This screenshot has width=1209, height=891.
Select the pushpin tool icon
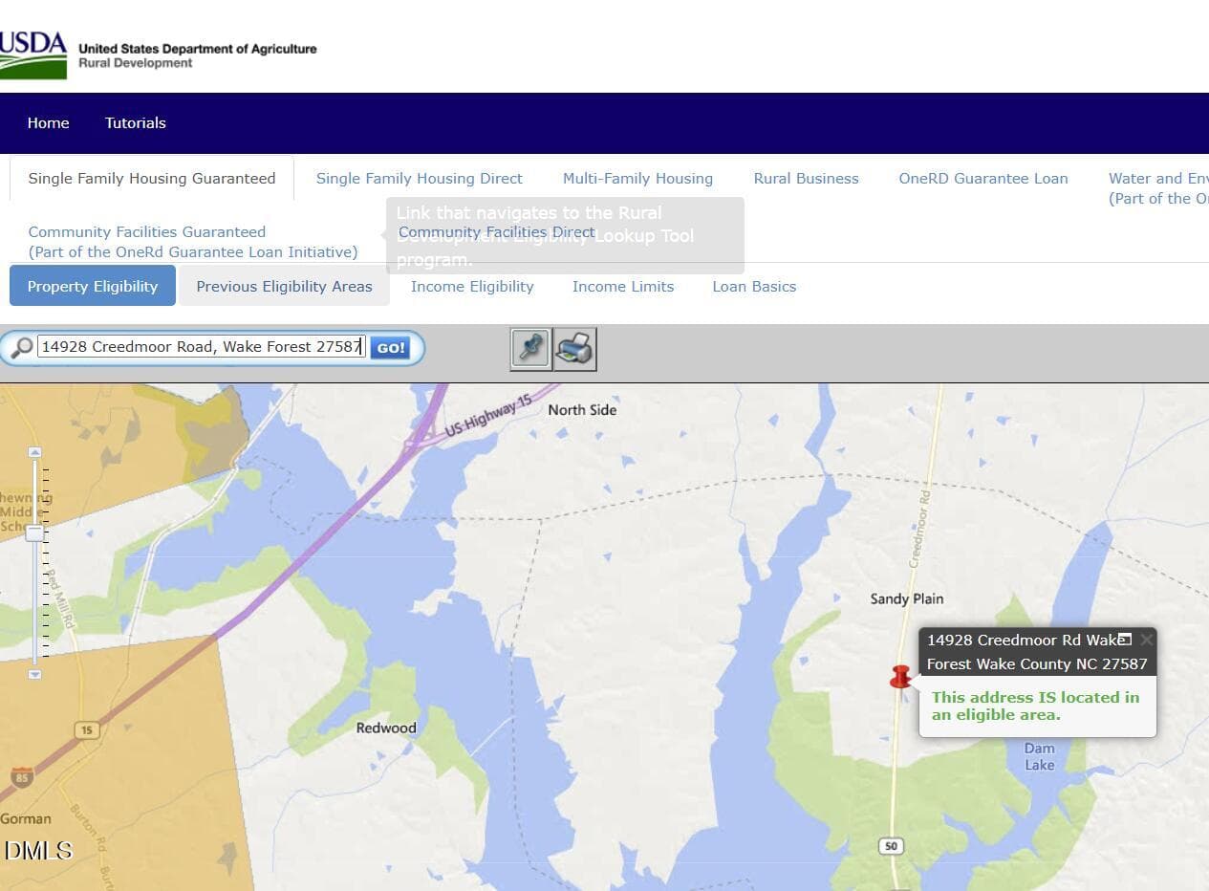tap(530, 348)
